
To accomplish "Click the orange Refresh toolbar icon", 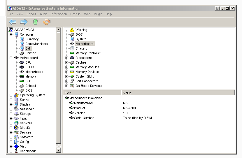I will [47, 22].
